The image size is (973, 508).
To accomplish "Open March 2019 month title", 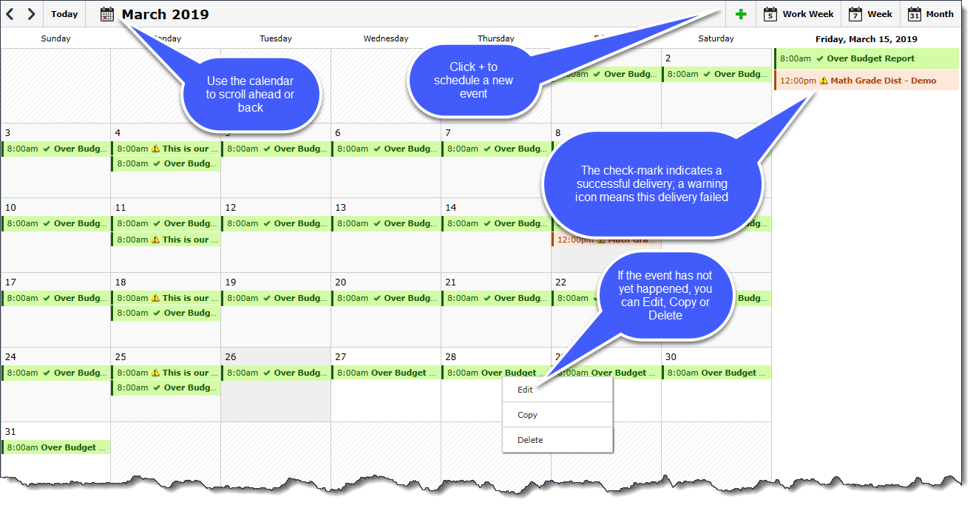I will click(165, 14).
